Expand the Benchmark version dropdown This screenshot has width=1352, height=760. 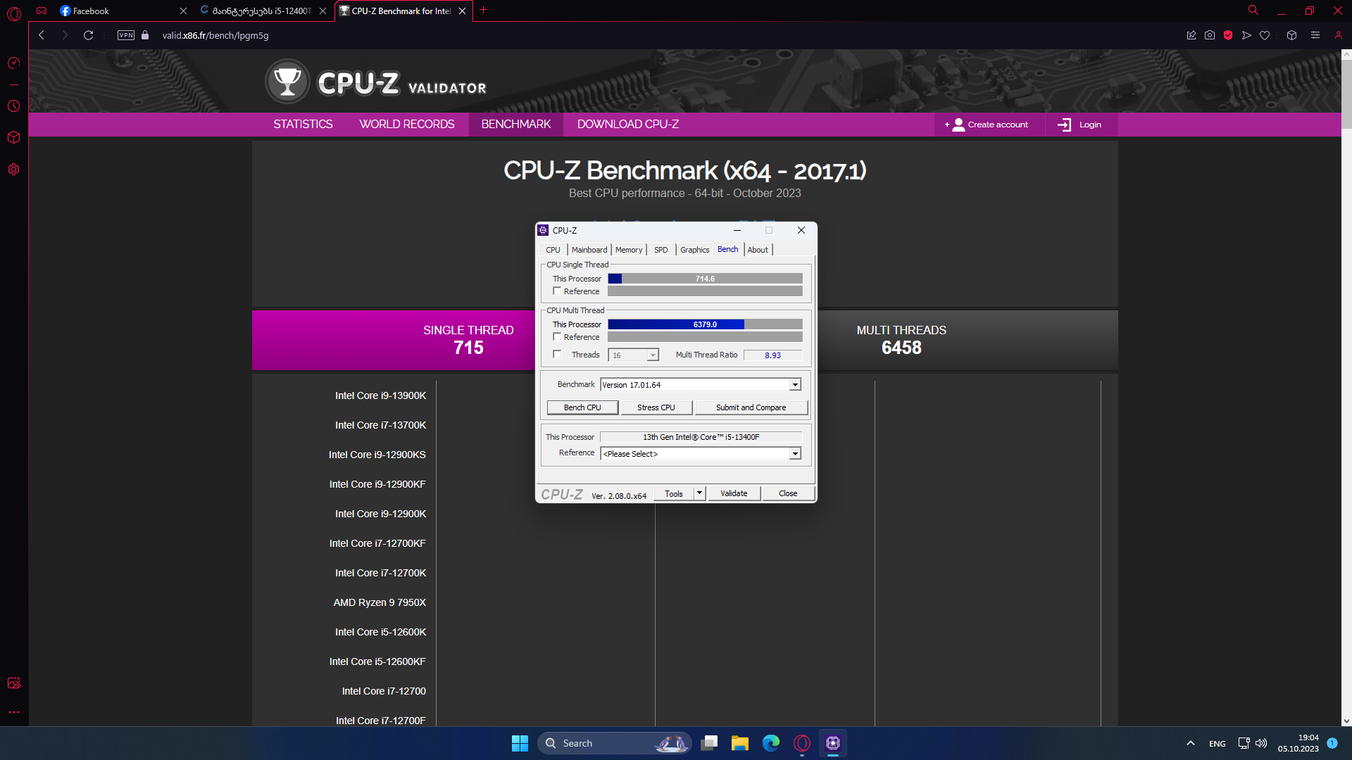[795, 385]
